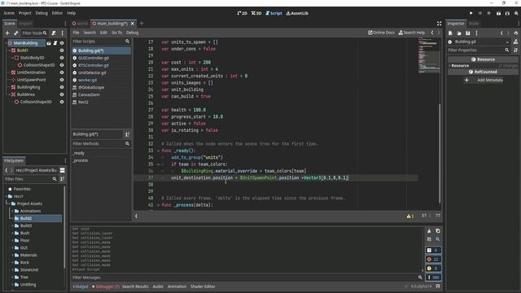Image resolution: width=521 pixels, height=293 pixels.
Task: Collapse the BuildArea node tree
Action: (x=9, y=94)
